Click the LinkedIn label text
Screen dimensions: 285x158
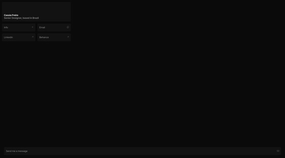(x=8, y=37)
